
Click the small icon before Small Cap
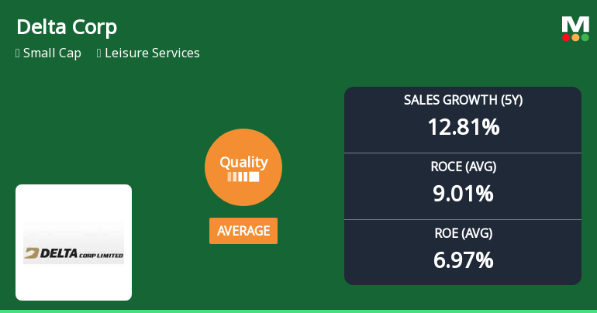click(18, 53)
